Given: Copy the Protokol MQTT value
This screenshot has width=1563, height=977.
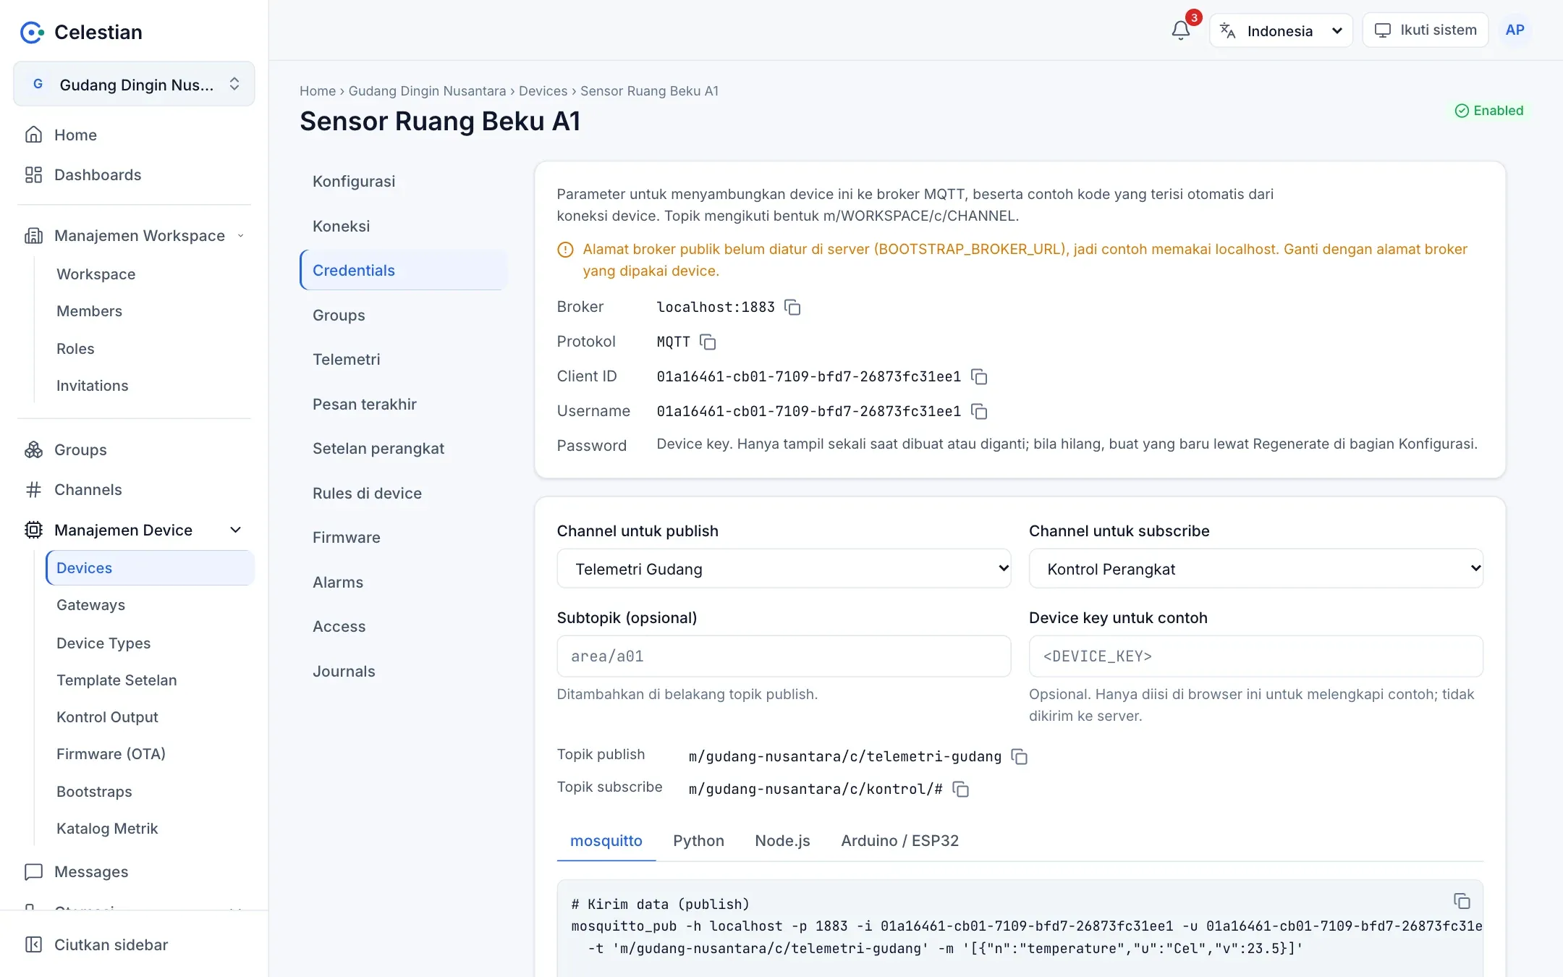Looking at the screenshot, I should pyautogui.click(x=708, y=342).
